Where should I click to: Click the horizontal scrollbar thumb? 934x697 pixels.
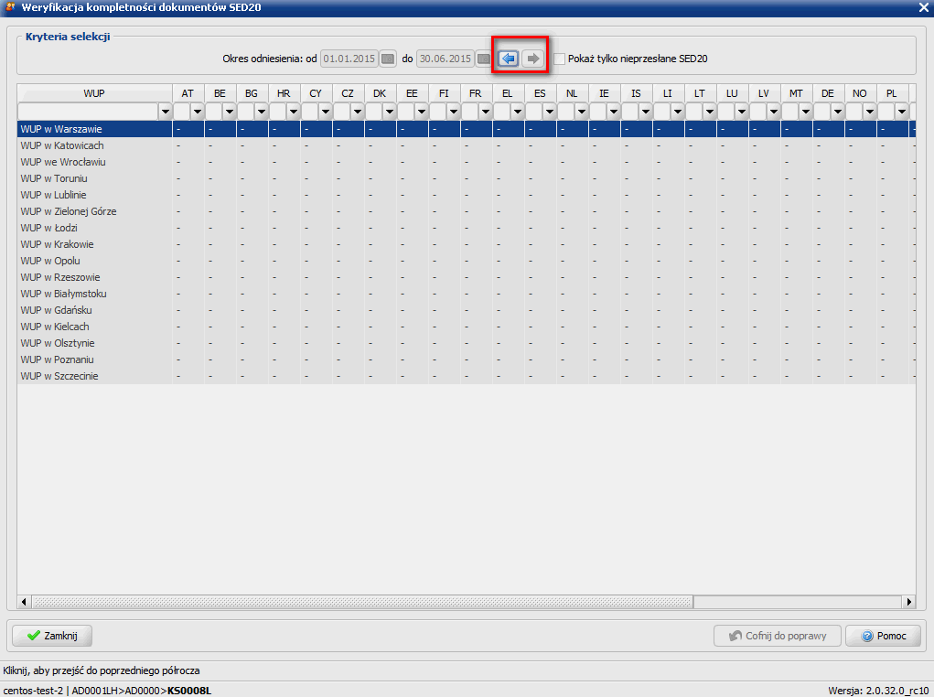click(x=362, y=602)
